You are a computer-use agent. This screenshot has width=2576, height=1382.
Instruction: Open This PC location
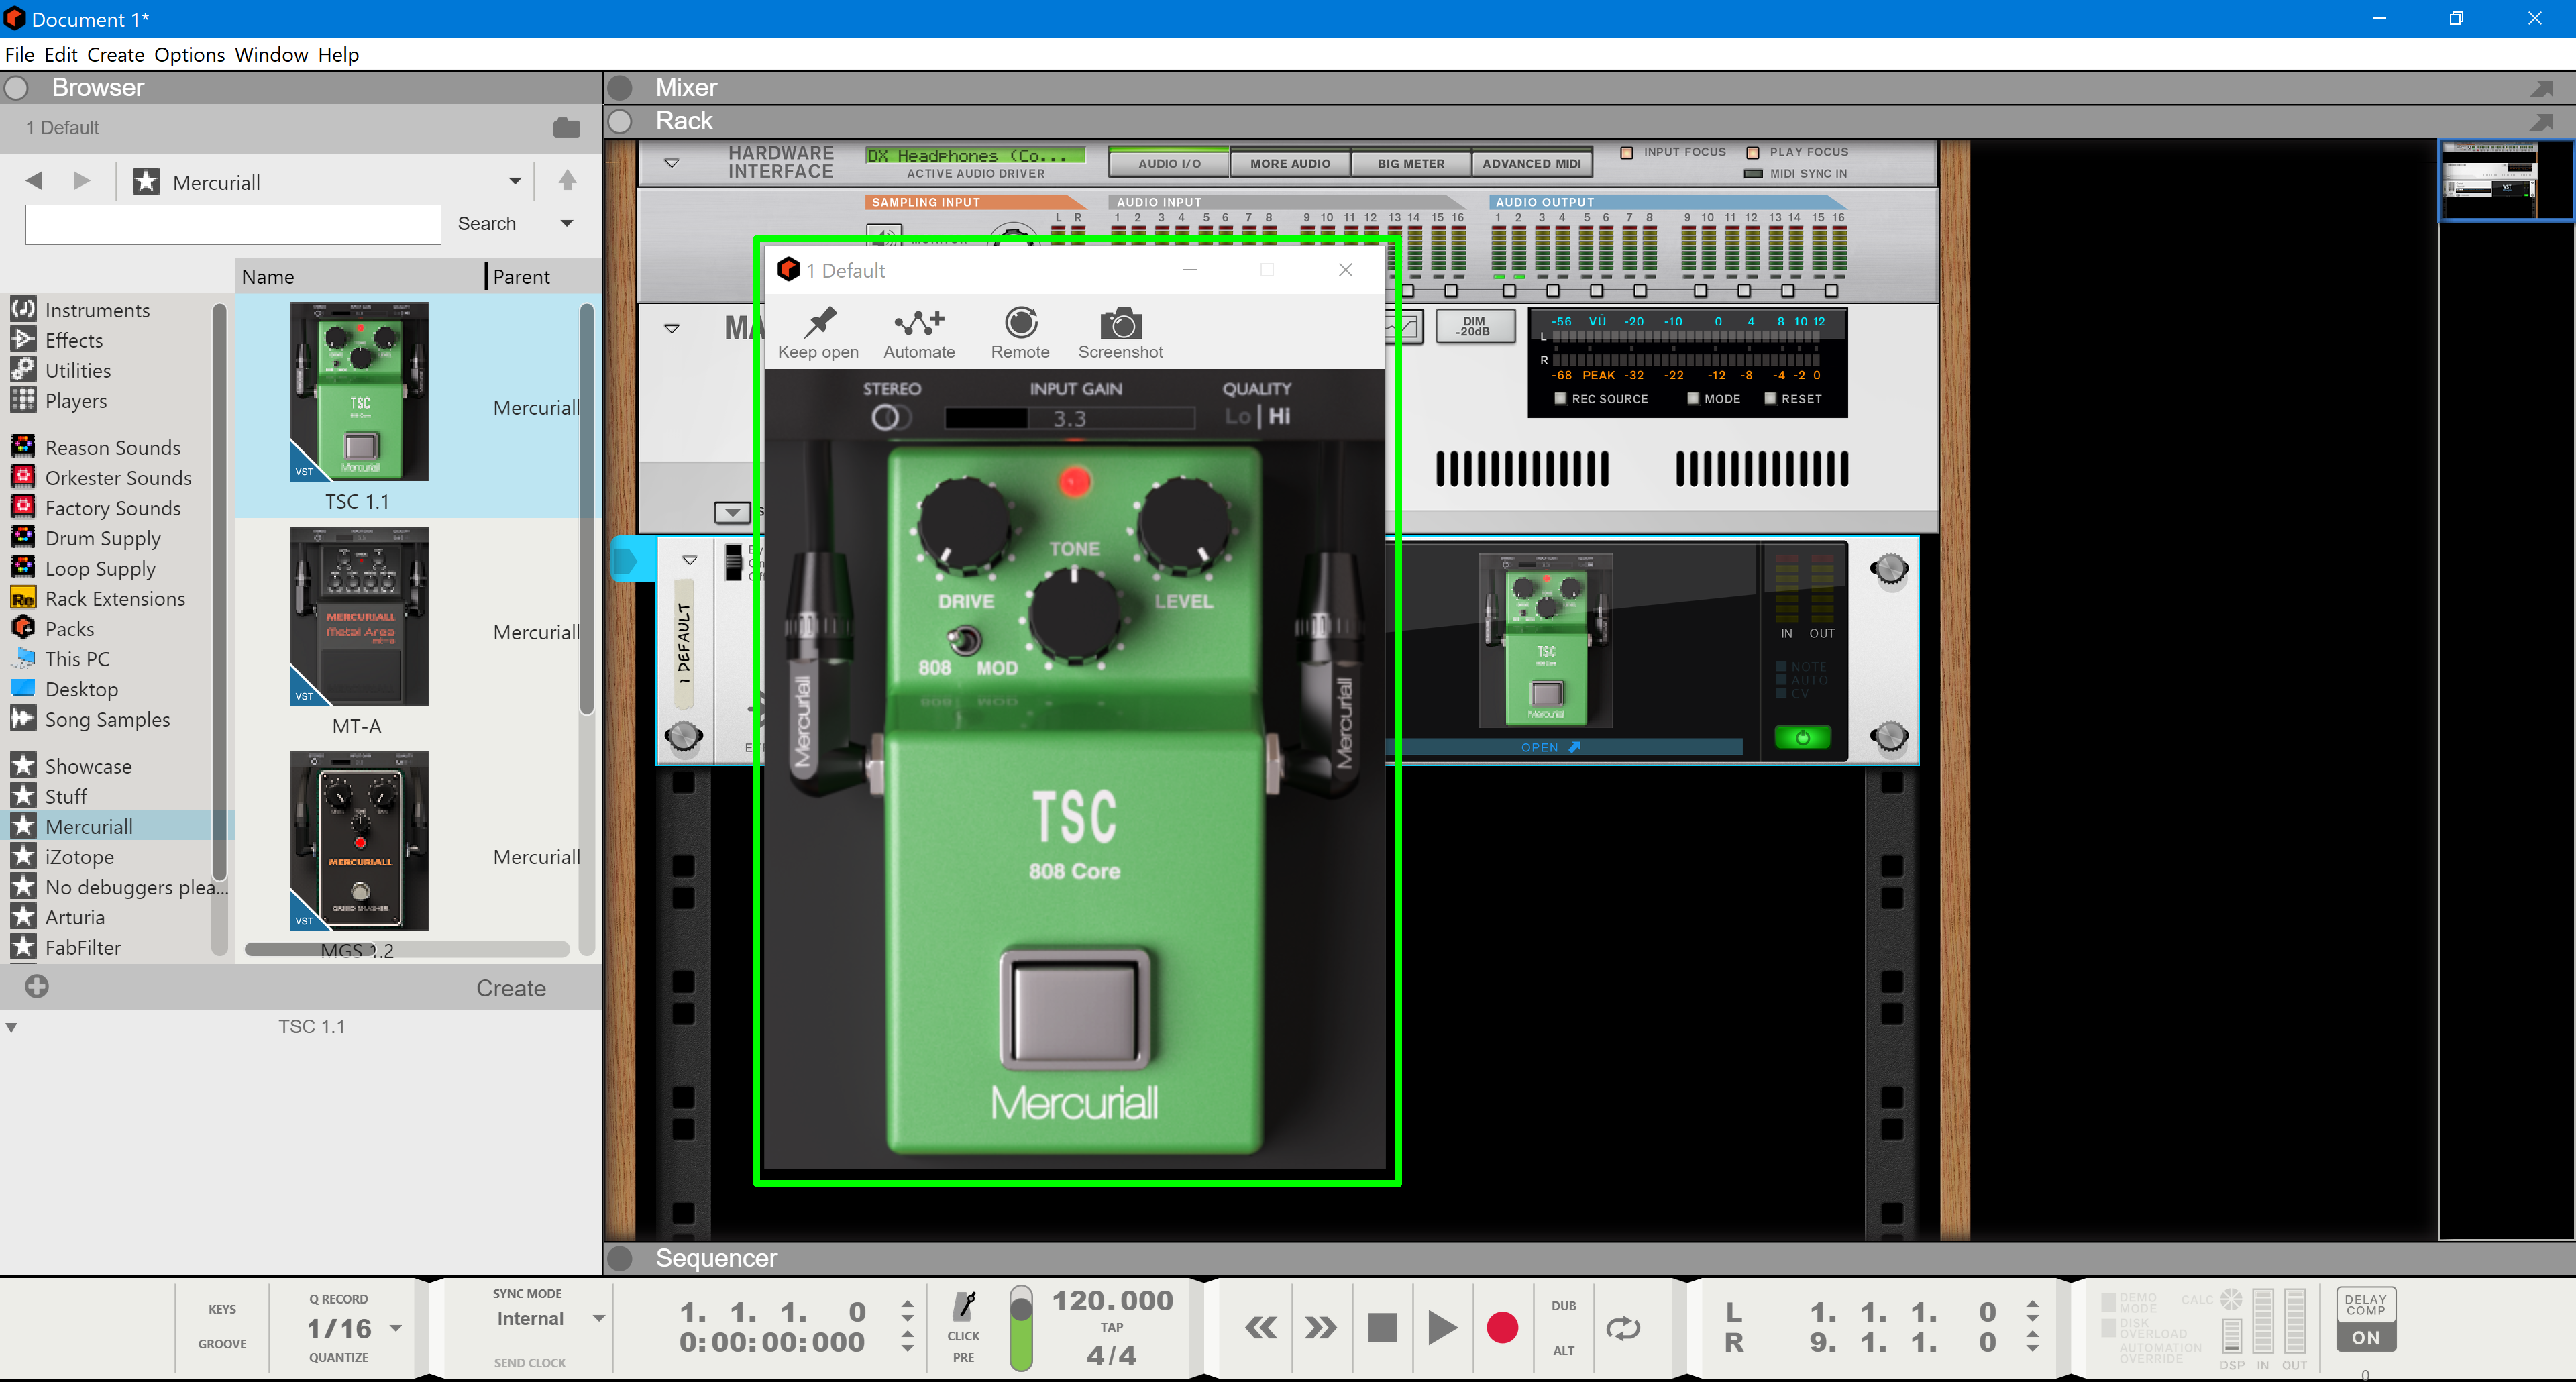click(x=76, y=658)
